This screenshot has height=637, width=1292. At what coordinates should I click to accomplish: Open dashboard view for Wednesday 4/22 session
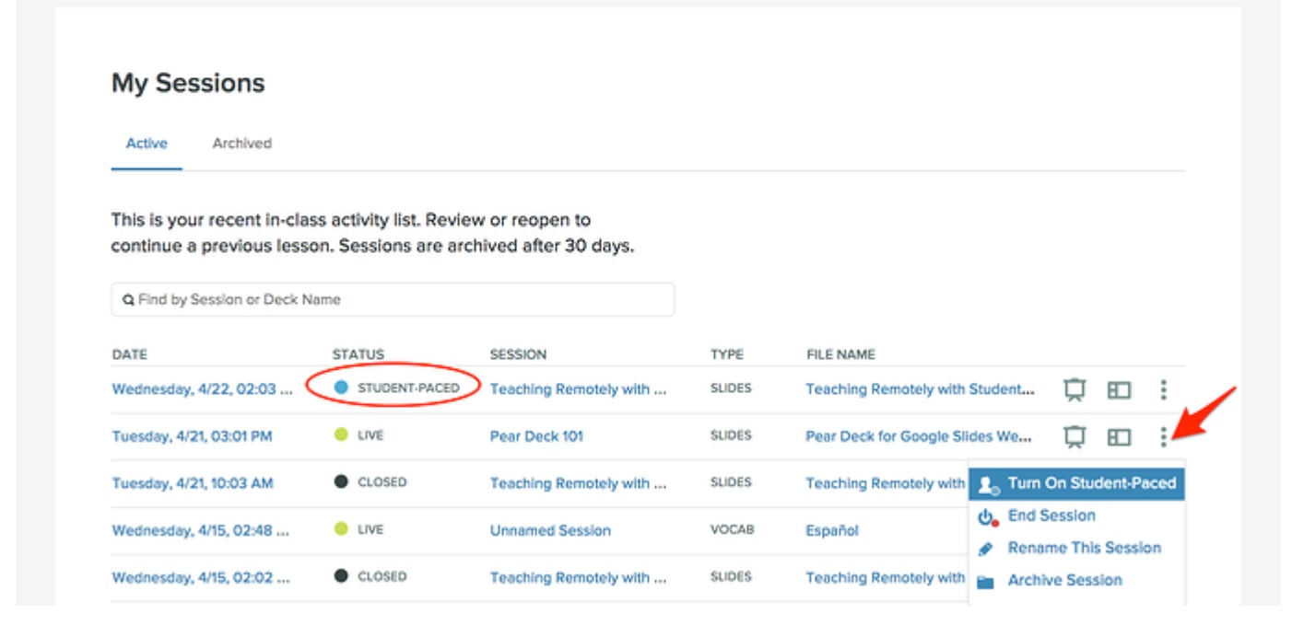1119,390
